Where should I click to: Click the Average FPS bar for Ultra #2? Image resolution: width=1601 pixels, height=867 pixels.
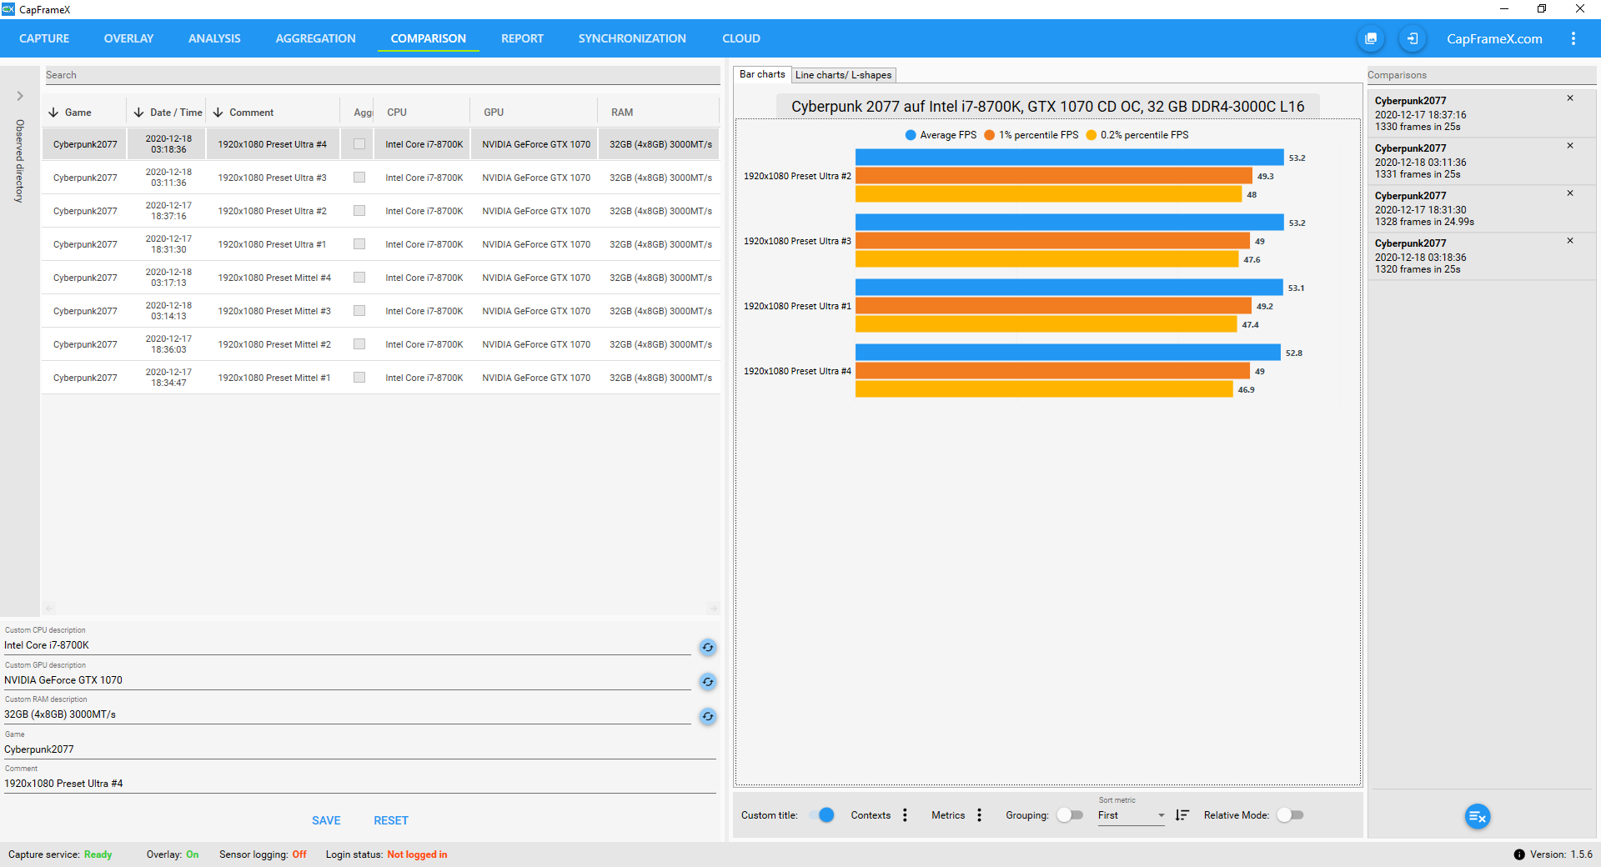1069,158
